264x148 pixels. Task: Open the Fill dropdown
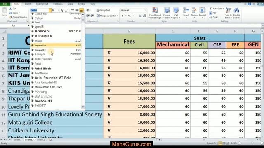point(214,13)
